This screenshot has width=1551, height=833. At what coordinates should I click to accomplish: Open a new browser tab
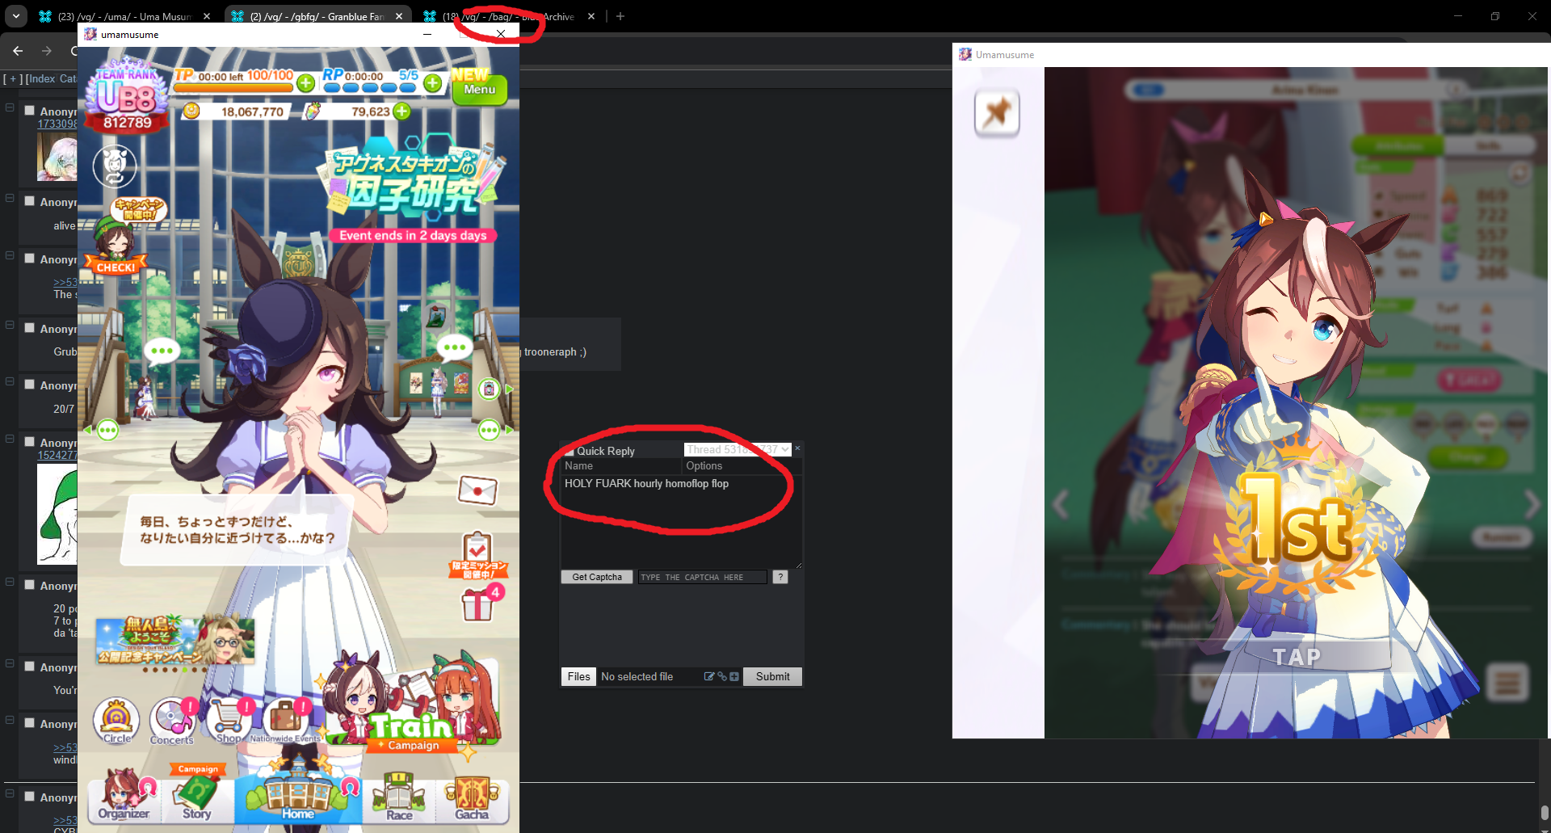[x=620, y=16]
